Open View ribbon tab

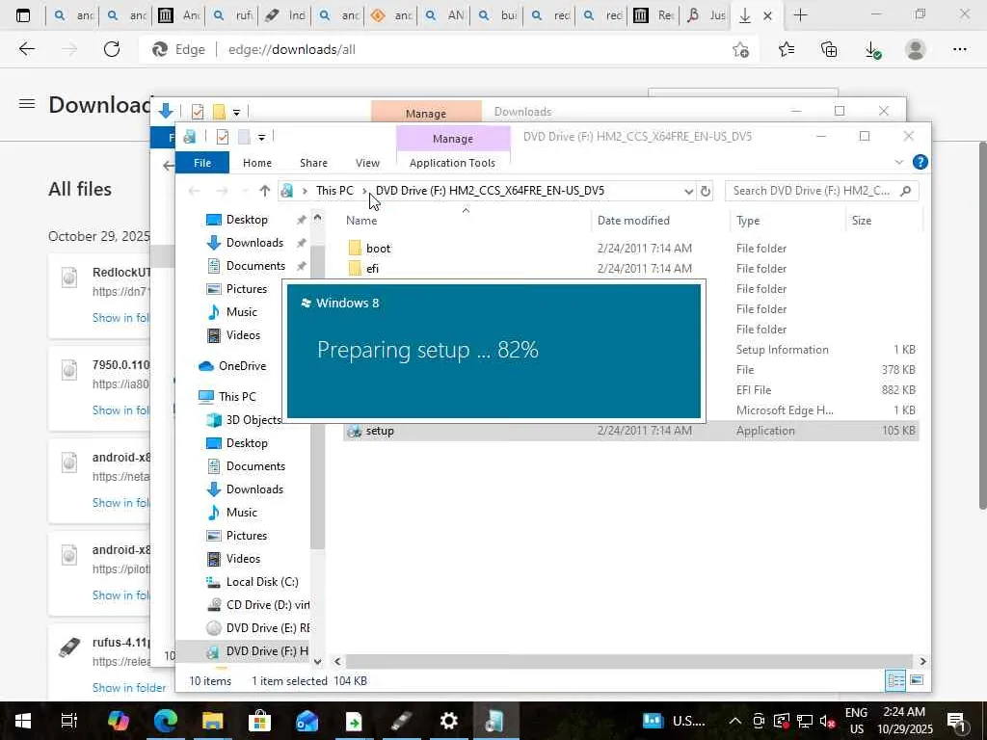[367, 163]
